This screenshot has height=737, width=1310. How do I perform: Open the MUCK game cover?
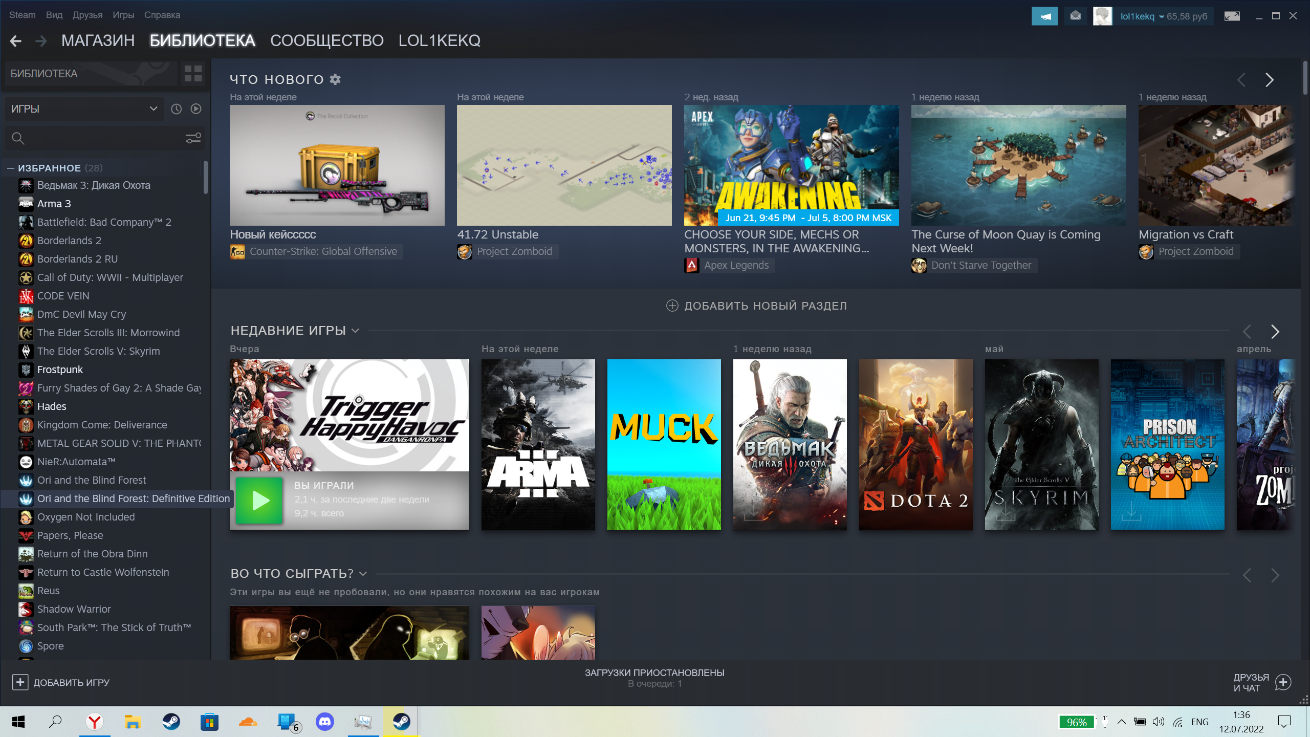(664, 444)
